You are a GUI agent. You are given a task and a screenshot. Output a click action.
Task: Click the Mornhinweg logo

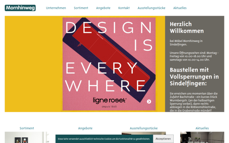tap(20, 8)
